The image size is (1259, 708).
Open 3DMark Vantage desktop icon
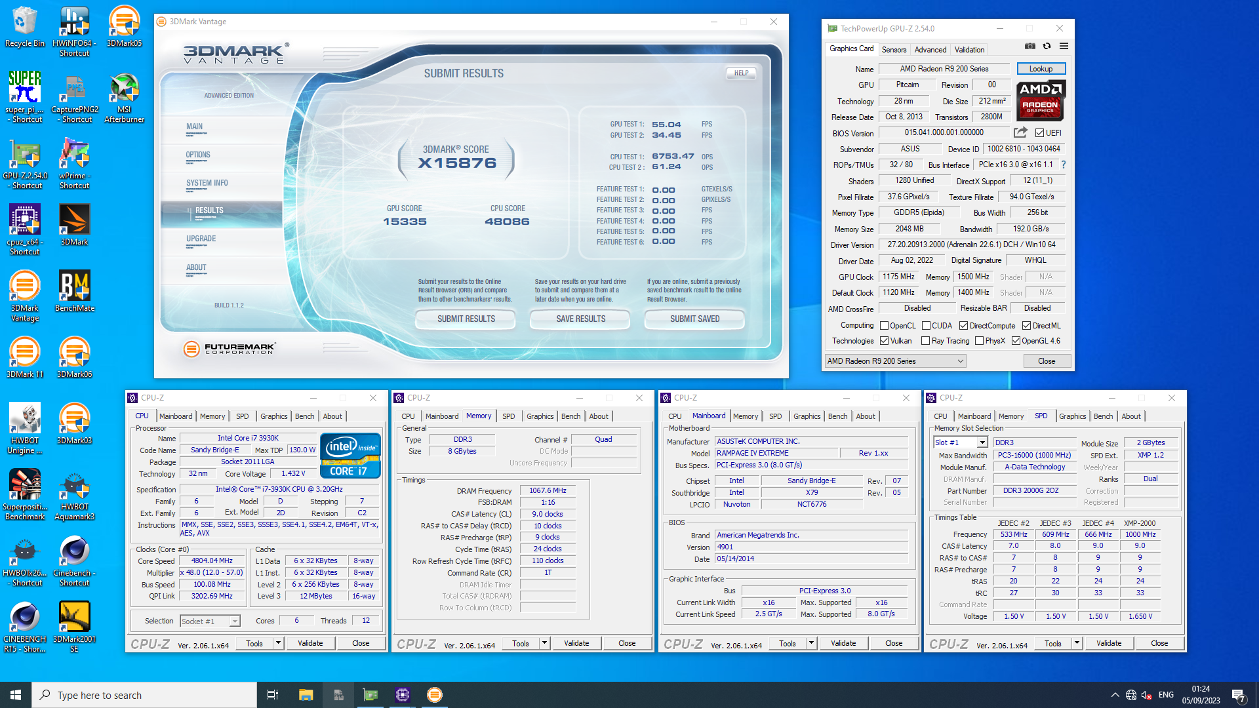pyautogui.click(x=24, y=296)
